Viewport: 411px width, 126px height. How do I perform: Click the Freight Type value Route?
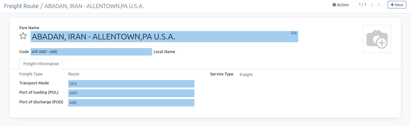tap(74, 74)
